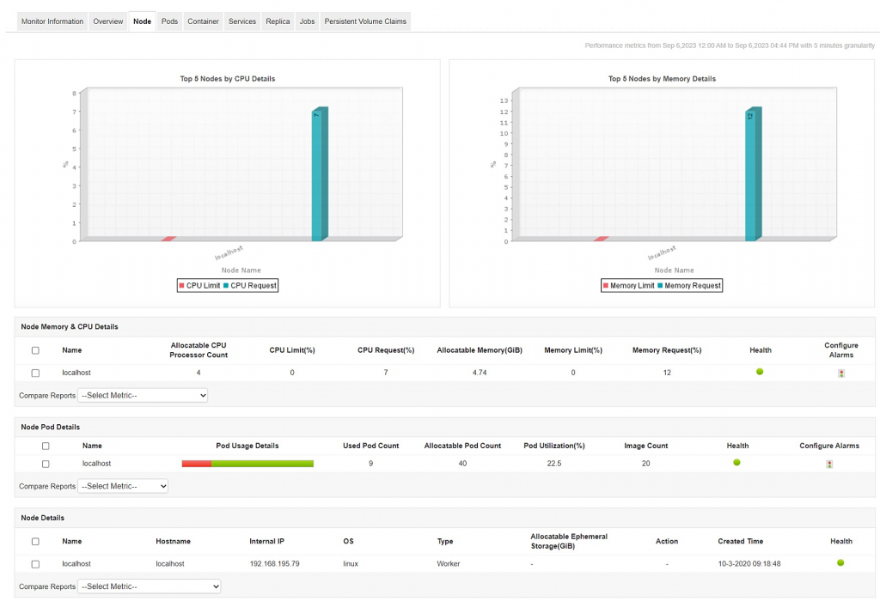Click Configure Alarms icon in Node Memory & CPU Details
This screenshot has width=880, height=607.
coord(841,372)
